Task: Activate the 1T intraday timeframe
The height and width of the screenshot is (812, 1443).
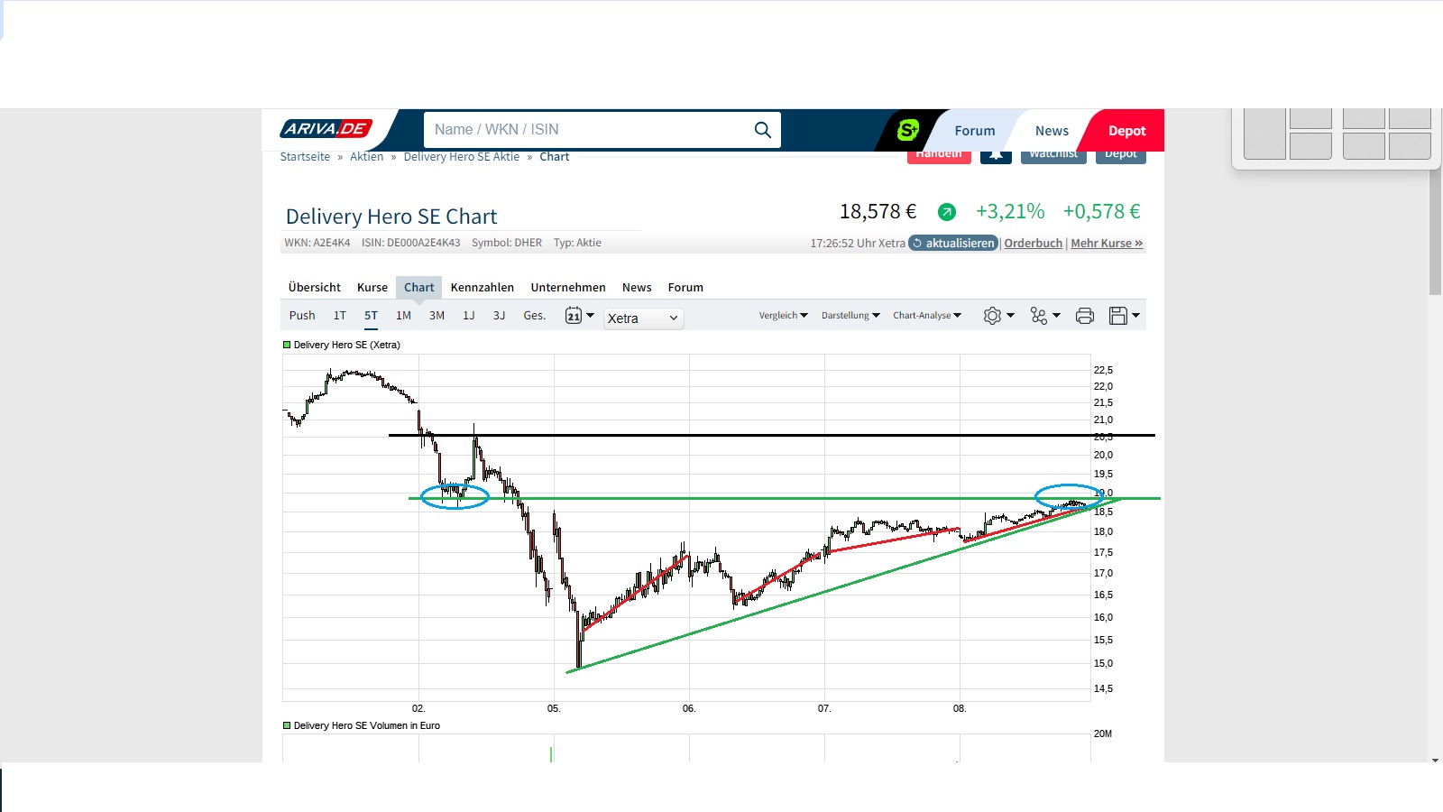Action: point(339,316)
